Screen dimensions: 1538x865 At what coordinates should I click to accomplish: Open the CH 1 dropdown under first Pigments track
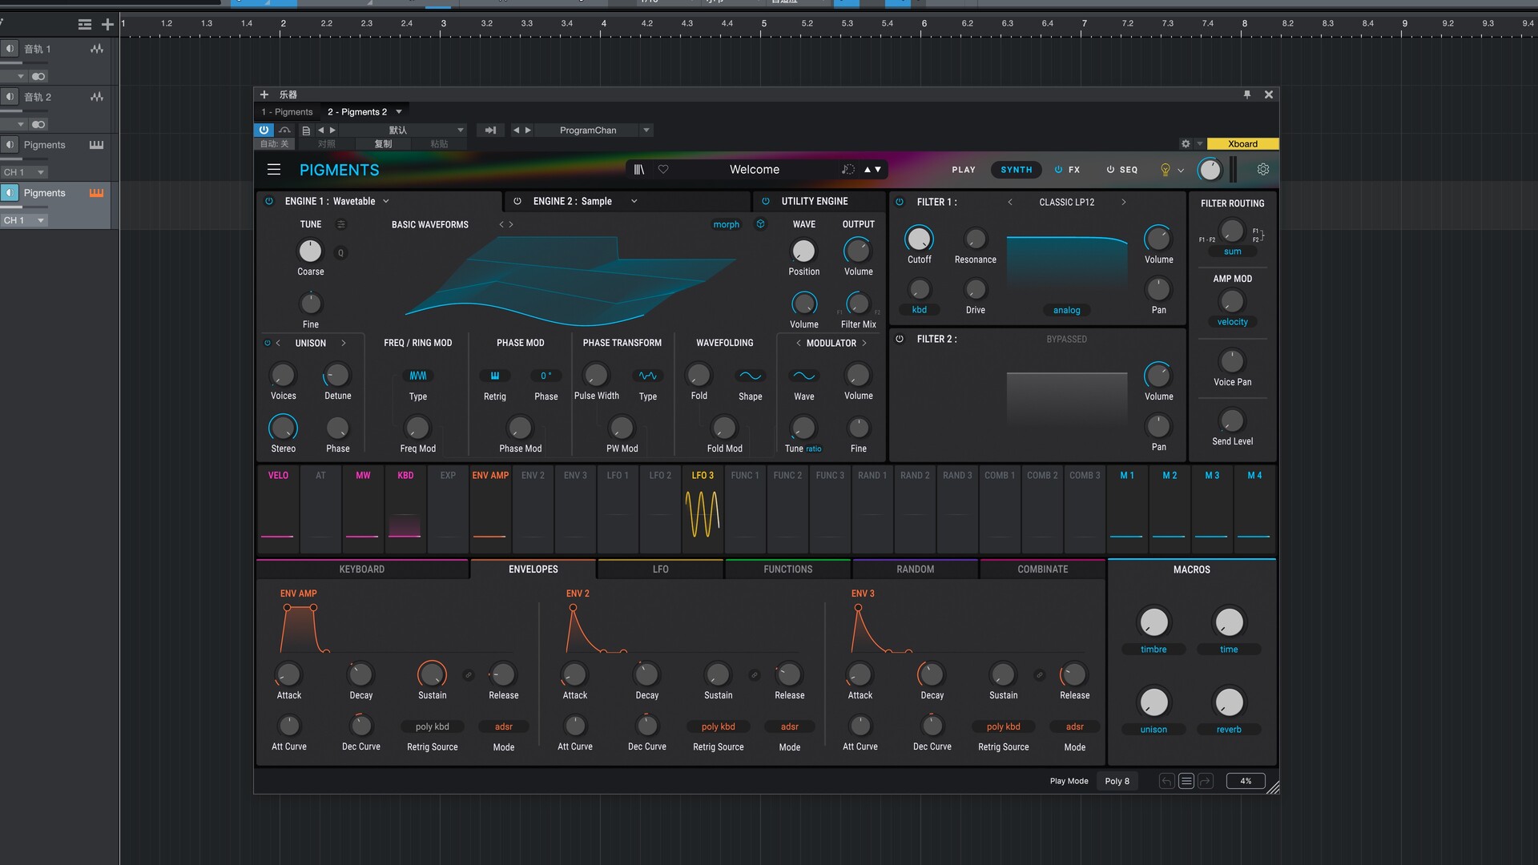point(25,172)
